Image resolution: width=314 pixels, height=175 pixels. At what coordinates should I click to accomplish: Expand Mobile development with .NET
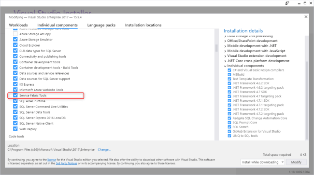click(x=225, y=46)
